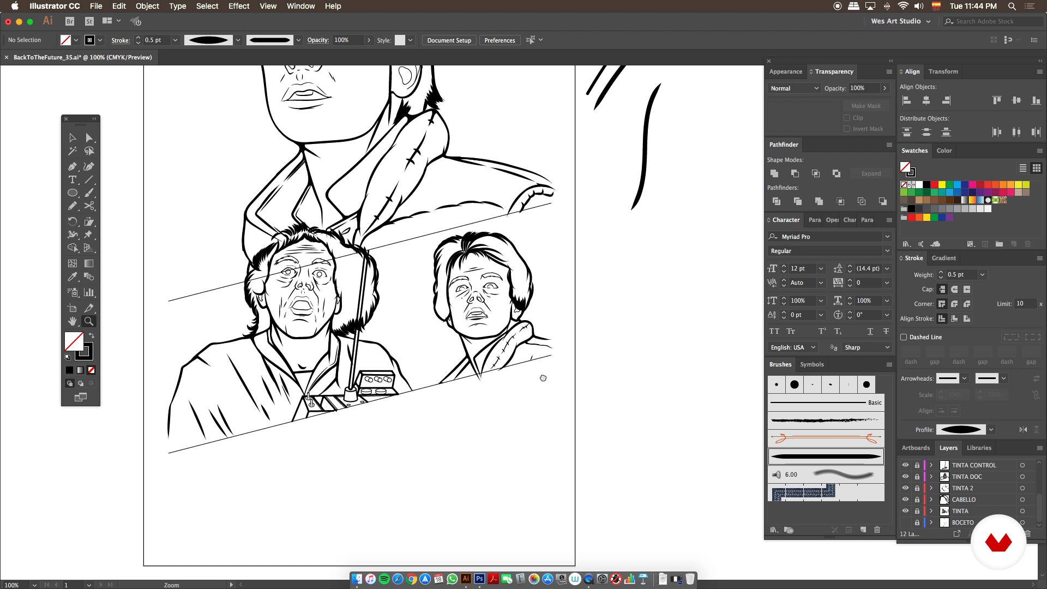Select the Scissors tool
1047x589 pixels.
tap(89, 206)
